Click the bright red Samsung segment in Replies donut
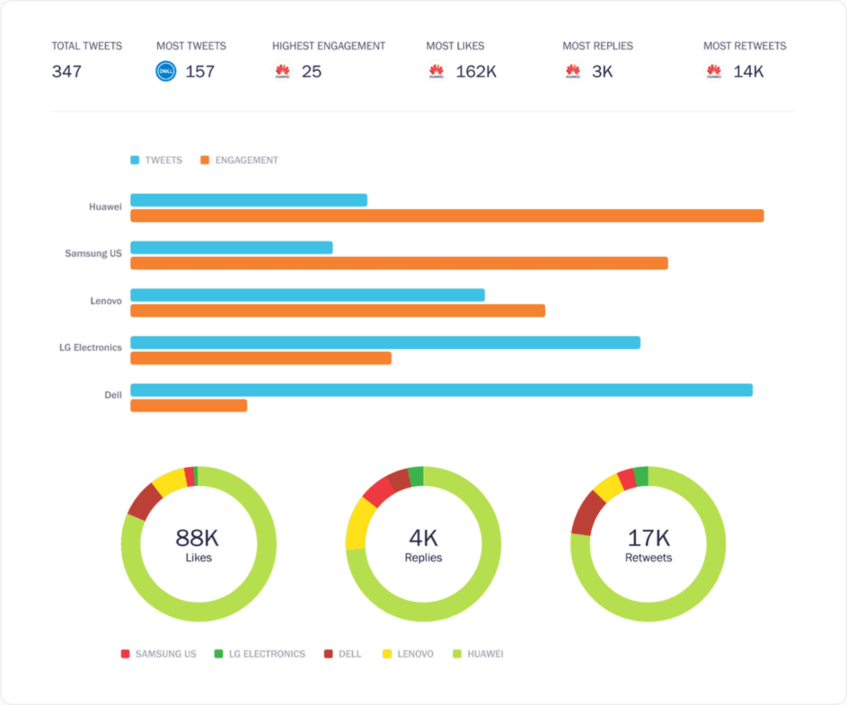 coord(379,491)
